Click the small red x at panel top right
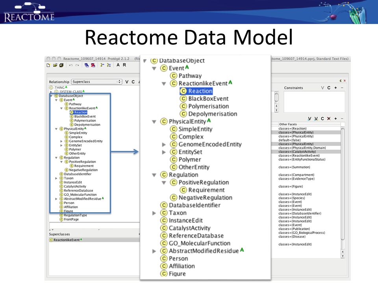Image resolution: width=378 pixels, height=283 pixels. click(x=345, y=81)
